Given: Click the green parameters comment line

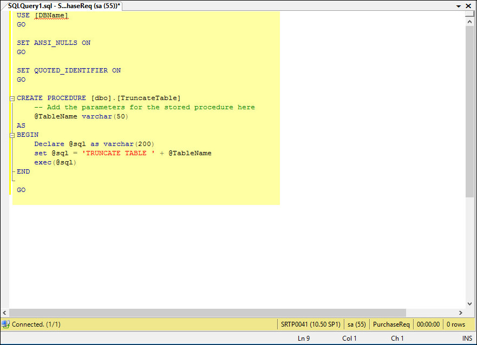Looking at the screenshot, I should pyautogui.click(x=145, y=107).
